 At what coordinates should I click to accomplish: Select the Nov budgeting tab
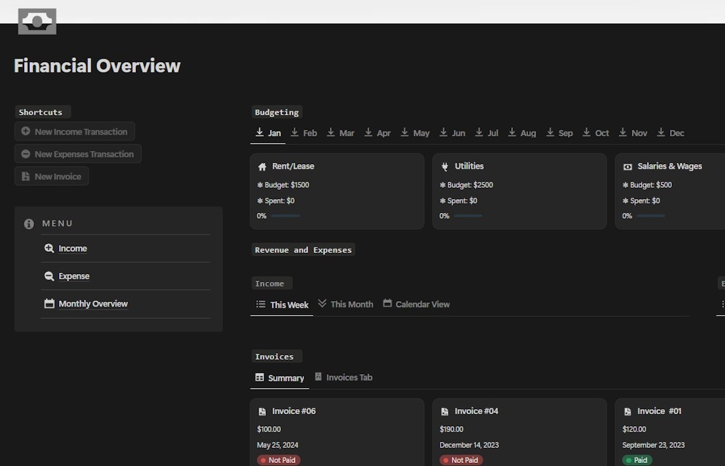coord(633,133)
